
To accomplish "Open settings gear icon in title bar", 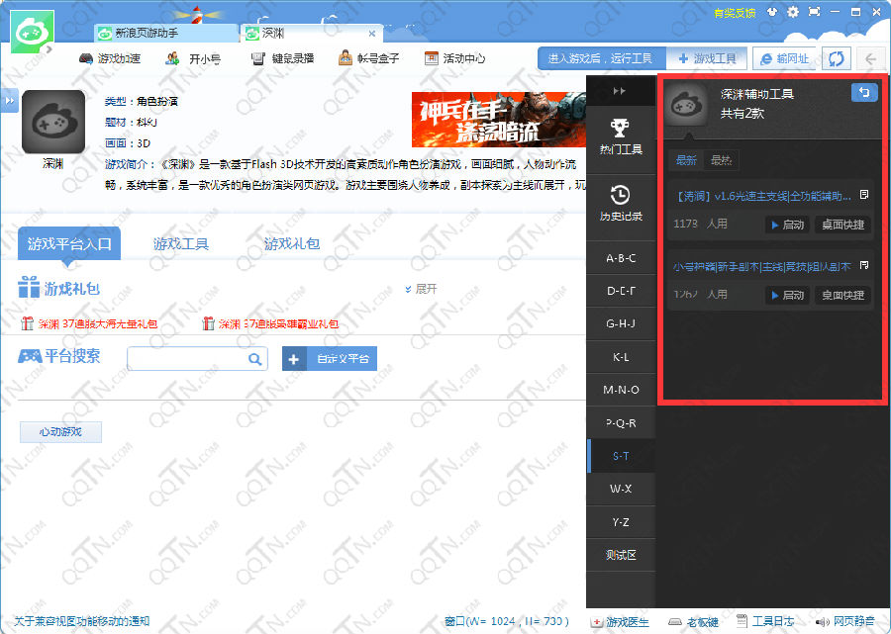I will point(792,12).
